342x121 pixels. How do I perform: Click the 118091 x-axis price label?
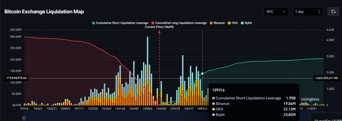point(311,109)
